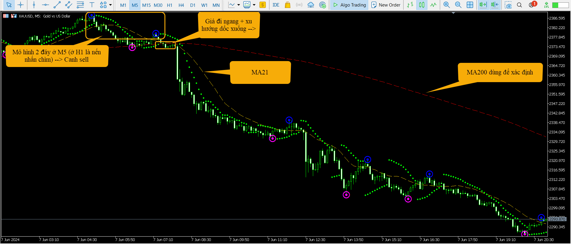Select the text label tool

pos(92,5)
